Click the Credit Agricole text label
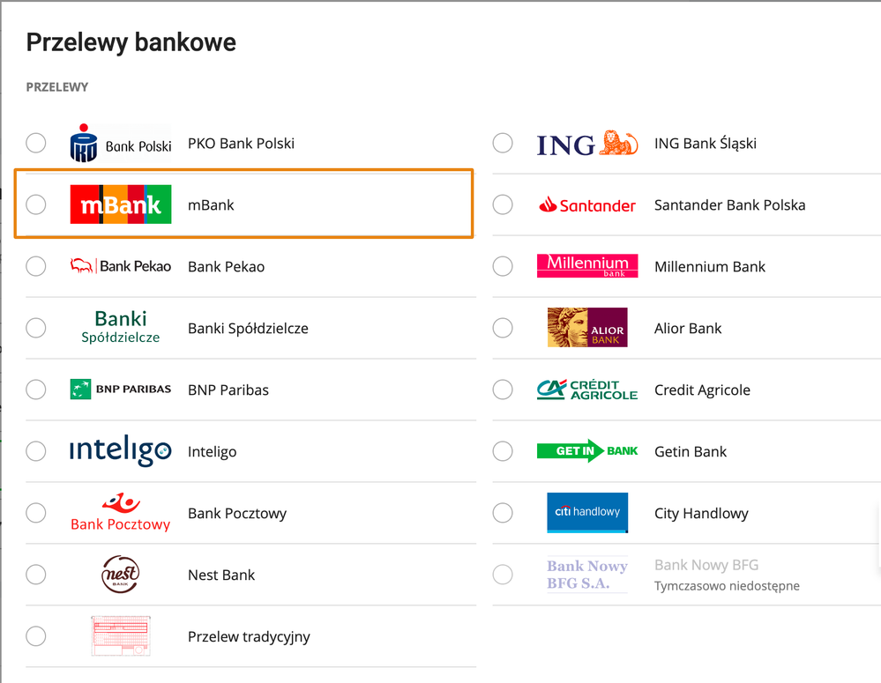881x683 pixels. click(x=702, y=390)
